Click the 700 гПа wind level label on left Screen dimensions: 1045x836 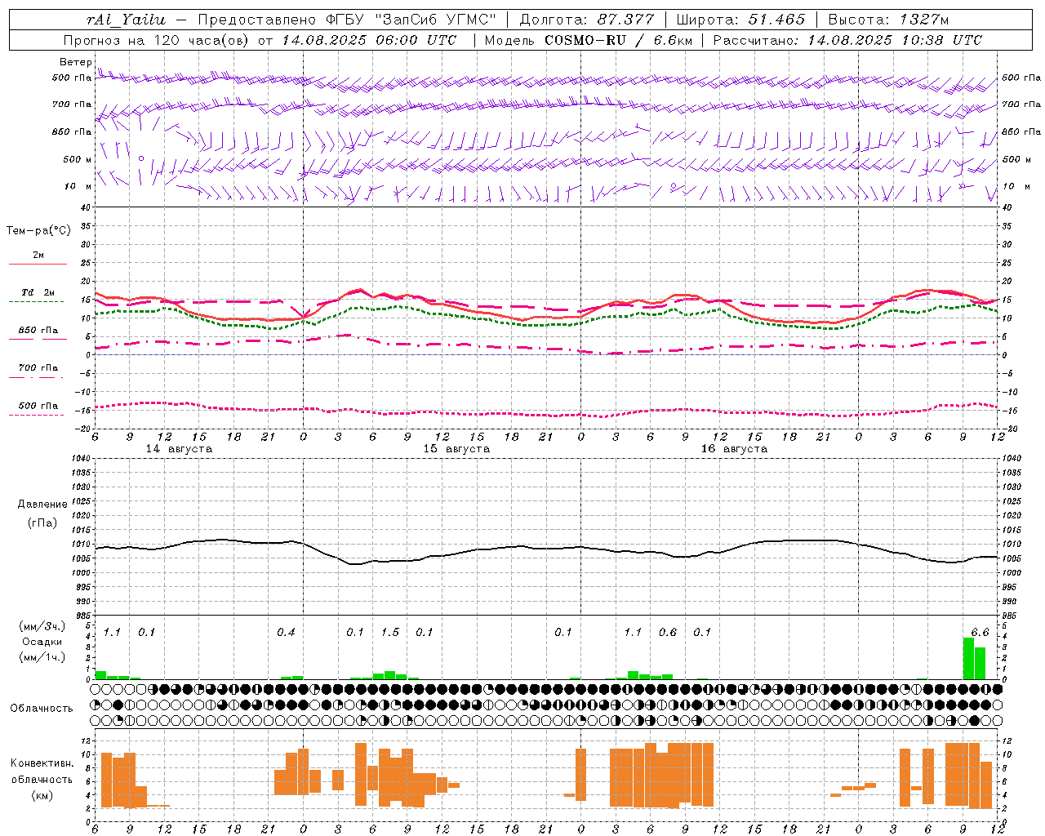click(x=72, y=104)
